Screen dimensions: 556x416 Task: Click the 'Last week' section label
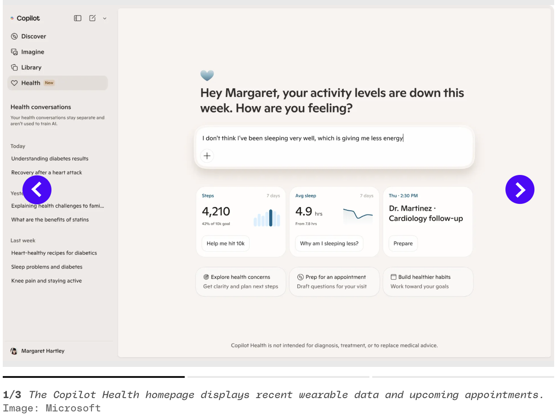tap(23, 241)
